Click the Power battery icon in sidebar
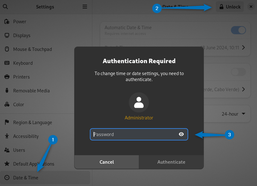This screenshot has width=257, height=186. pyautogui.click(x=7, y=22)
